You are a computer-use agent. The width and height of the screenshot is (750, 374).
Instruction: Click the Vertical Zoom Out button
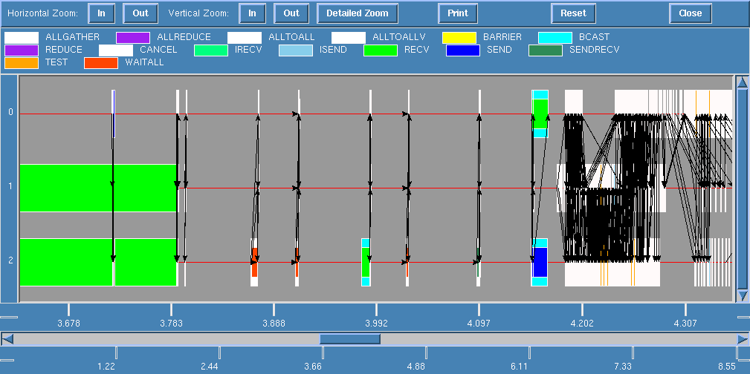291,13
